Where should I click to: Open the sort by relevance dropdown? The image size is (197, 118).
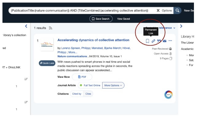click(x=167, y=28)
